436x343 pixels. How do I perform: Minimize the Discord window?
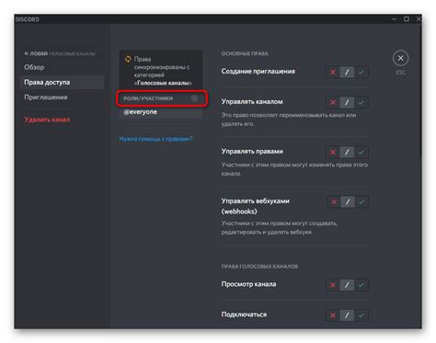tap(394, 19)
